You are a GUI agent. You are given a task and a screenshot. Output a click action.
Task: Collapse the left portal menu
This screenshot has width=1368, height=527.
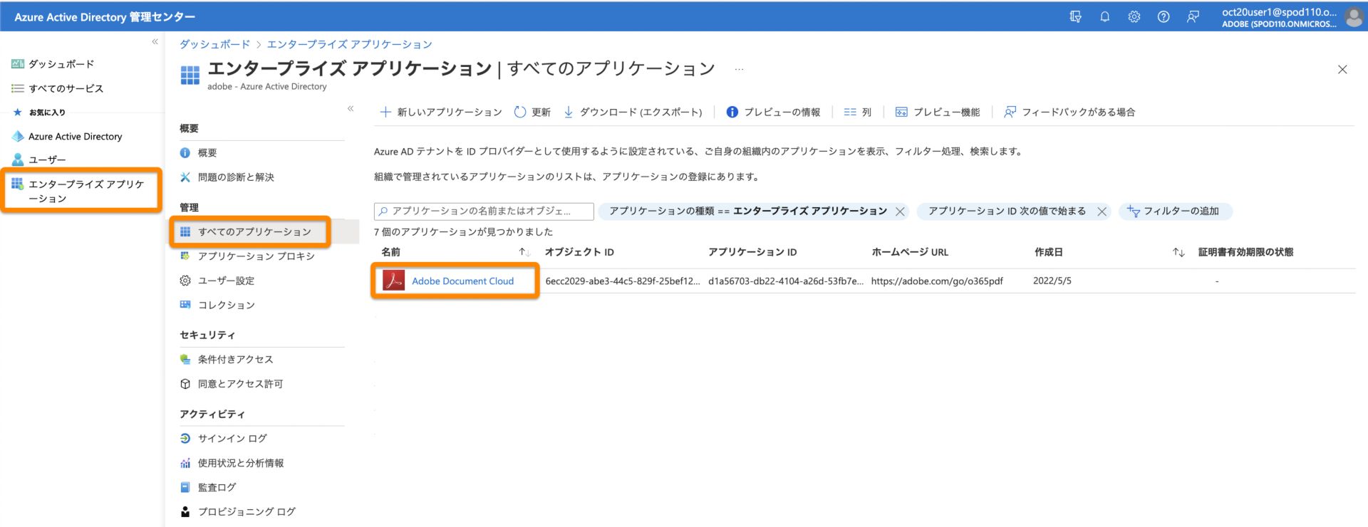155,42
